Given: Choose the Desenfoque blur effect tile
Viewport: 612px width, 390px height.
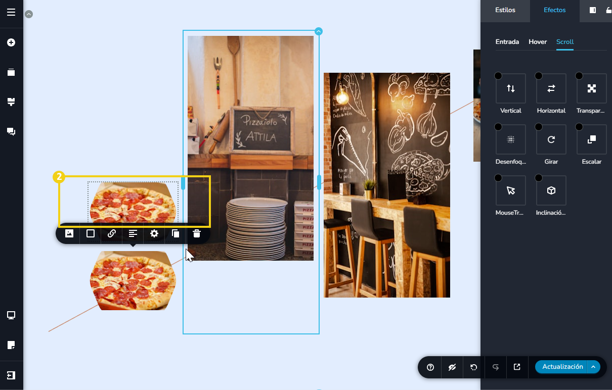Looking at the screenshot, I should pyautogui.click(x=511, y=139).
